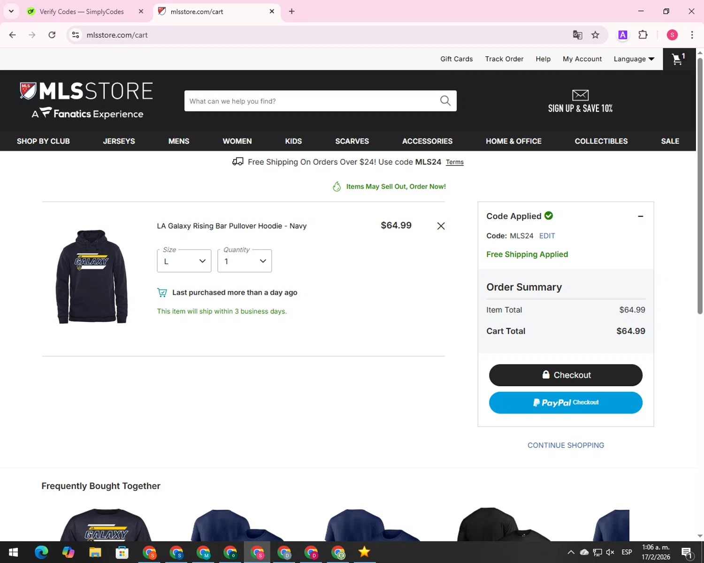Image resolution: width=704 pixels, height=563 pixels.
Task: Open JERSEYS menu
Action: click(x=119, y=141)
